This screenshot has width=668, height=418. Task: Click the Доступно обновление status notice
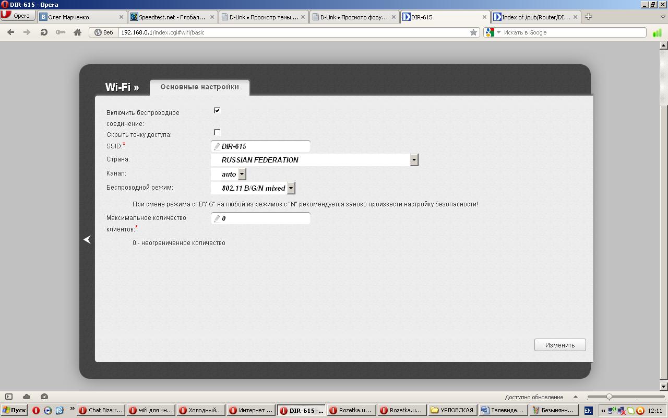pyautogui.click(x=534, y=397)
